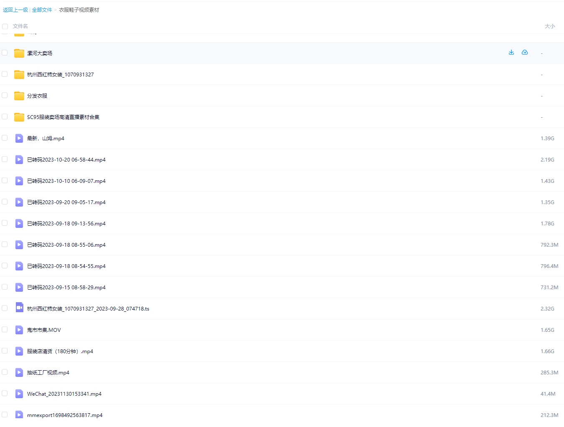Viewport: 564px width, 427px height.
Task: Check the box for 漯河大卖场 folder
Action: pyautogui.click(x=5, y=53)
